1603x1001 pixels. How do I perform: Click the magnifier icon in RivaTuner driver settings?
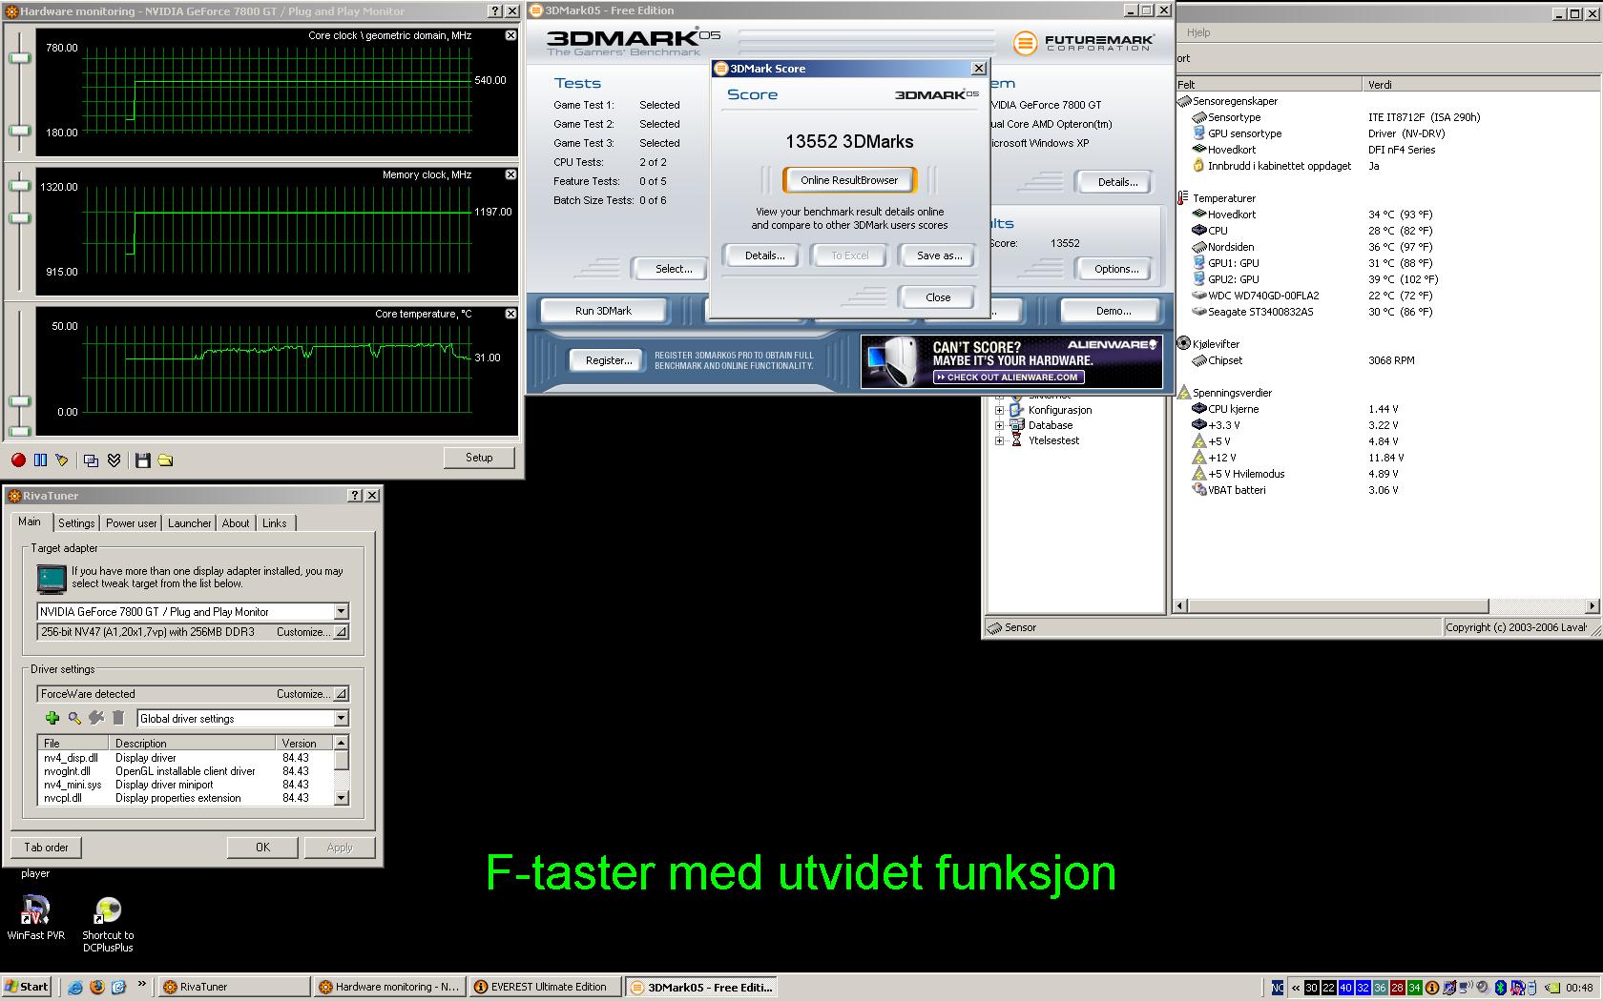click(x=74, y=718)
